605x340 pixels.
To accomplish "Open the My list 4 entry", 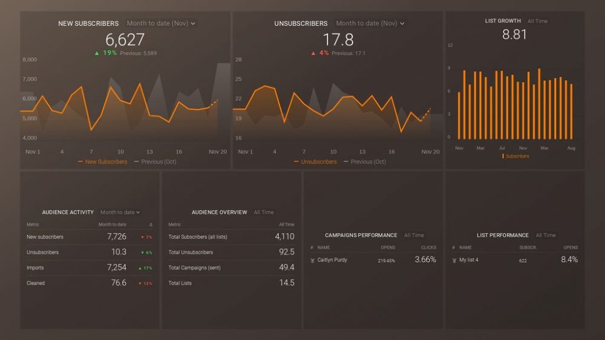I will 469,260.
